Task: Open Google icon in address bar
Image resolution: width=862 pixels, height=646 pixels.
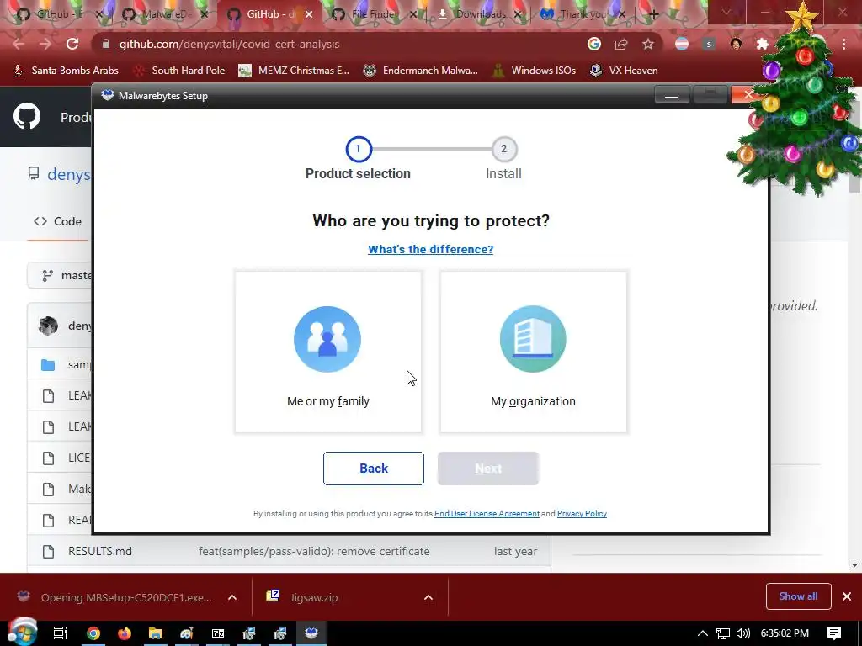Action: point(593,44)
